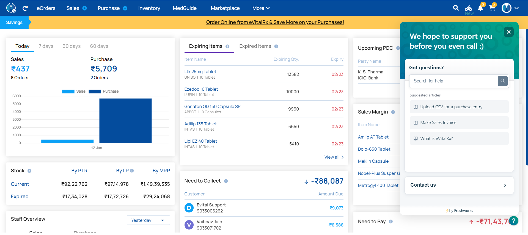The image size is (528, 235).
Task: Click the refresh icon in navbar
Action: [x=25, y=8]
